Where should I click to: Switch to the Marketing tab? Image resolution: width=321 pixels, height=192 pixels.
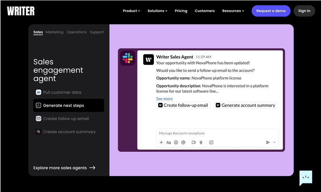pyautogui.click(x=54, y=32)
